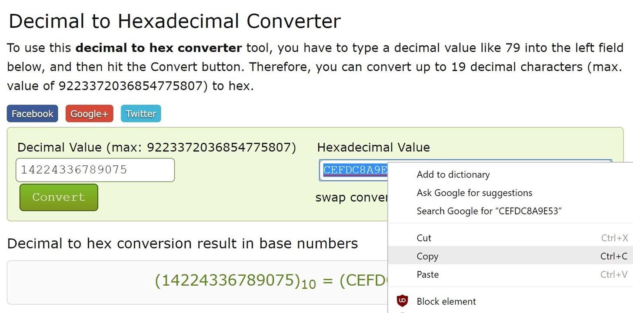Viewport: 633px width, 313px height.
Task: Click the Hexadecimal Value output field
Action: 353,170
